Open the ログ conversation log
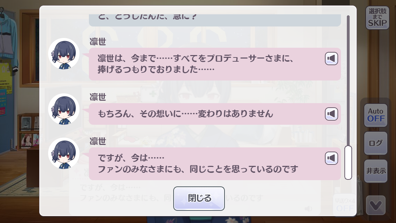This screenshot has height=223, width=396. coord(376,143)
